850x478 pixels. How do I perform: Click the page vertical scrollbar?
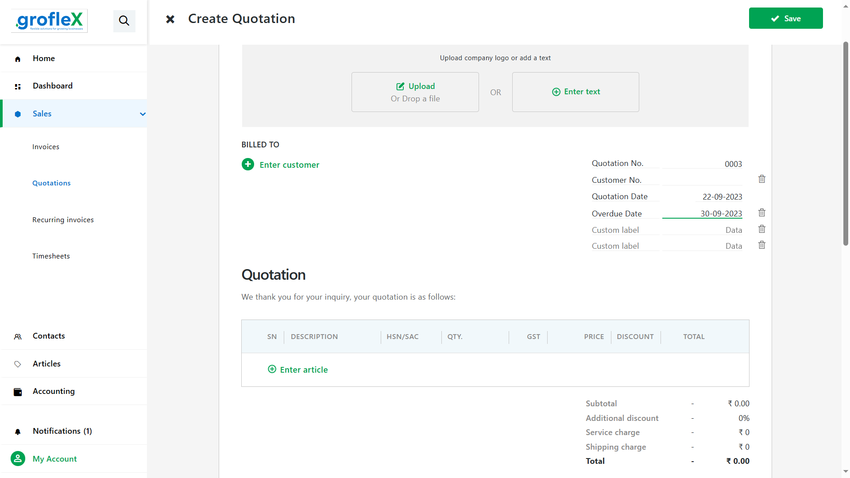tap(846, 144)
